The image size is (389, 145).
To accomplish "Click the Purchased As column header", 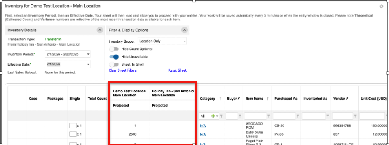I will [x=286, y=99].
